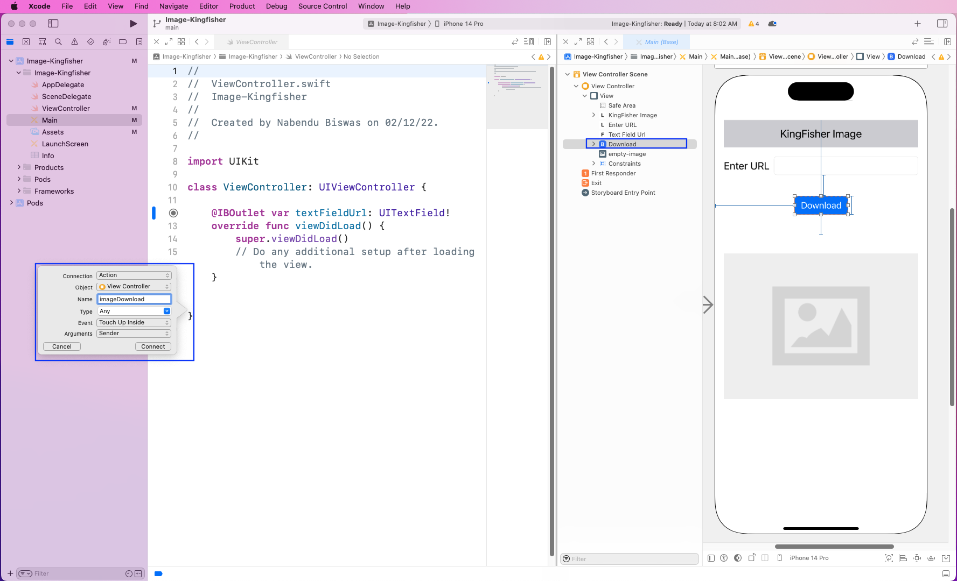Open the Product menu
Viewport: 957px width, 581px height.
242,6
